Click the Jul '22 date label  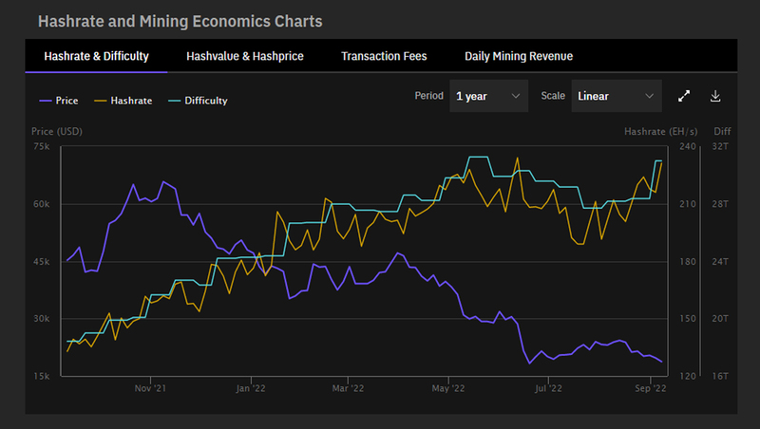[x=548, y=388]
